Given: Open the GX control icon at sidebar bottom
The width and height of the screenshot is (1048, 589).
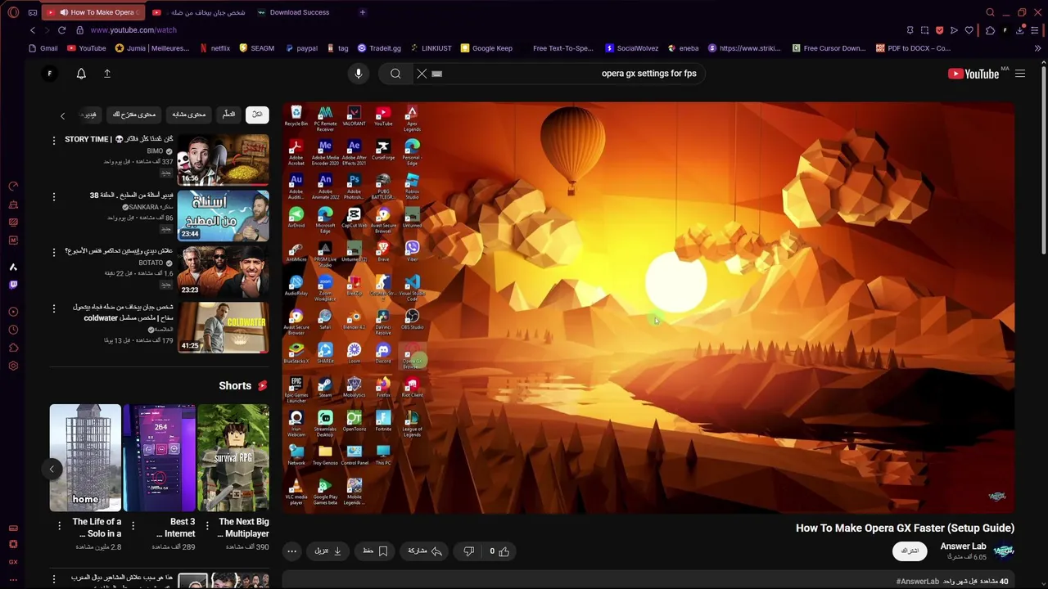Looking at the screenshot, I should click(x=13, y=562).
